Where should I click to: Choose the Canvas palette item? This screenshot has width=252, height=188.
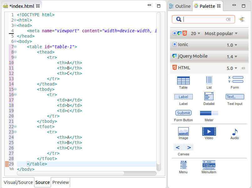[x=183, y=148]
